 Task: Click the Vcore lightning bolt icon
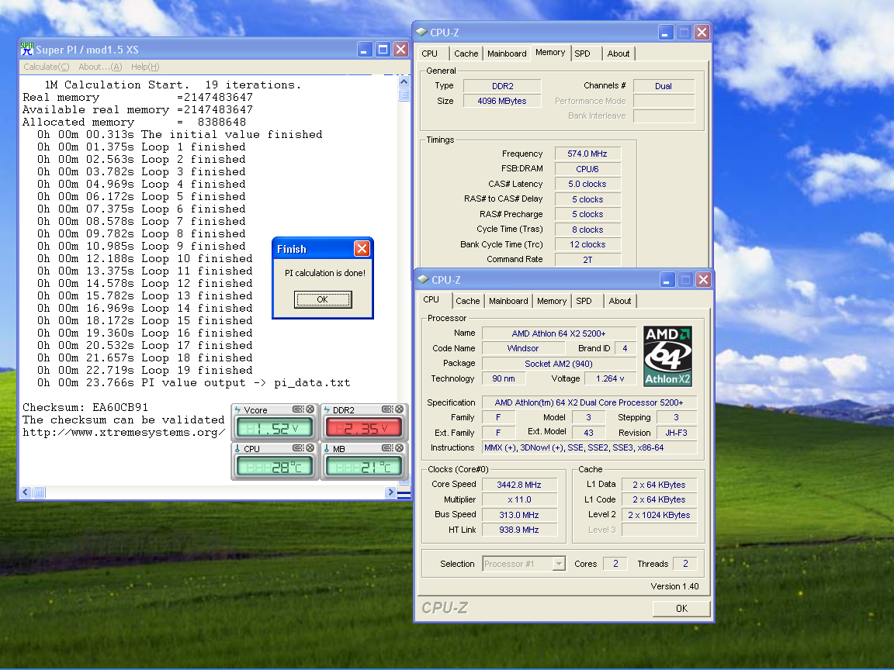pos(237,410)
